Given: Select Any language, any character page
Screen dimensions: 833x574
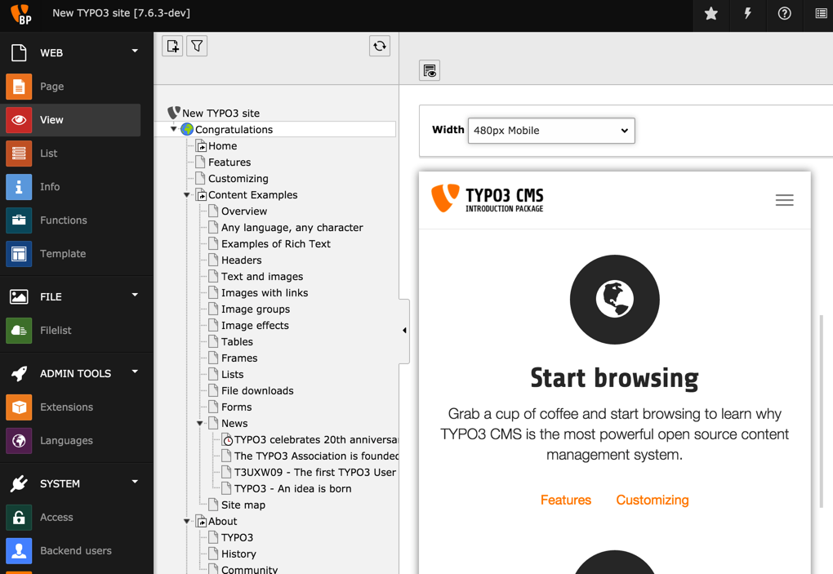Looking at the screenshot, I should click(x=292, y=228).
